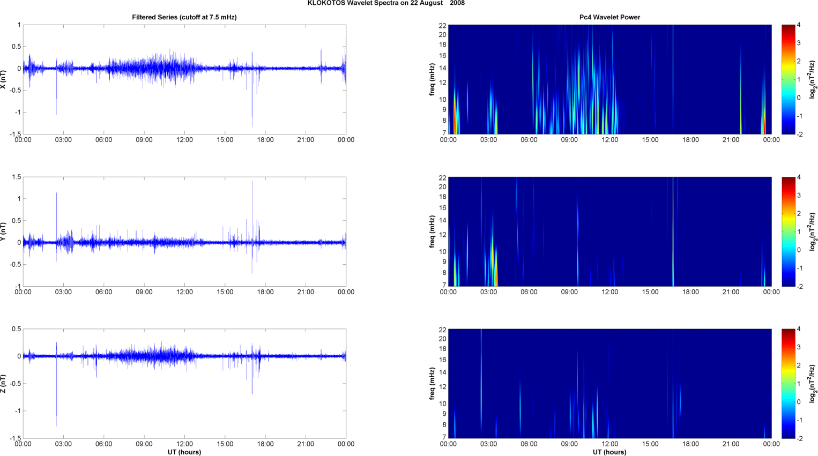Click UT (hours) label under Z time series

click(x=184, y=452)
